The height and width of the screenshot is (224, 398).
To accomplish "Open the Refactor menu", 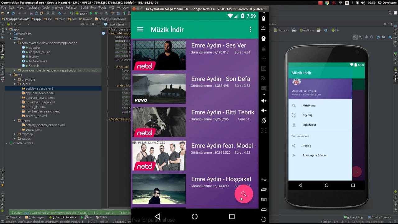I will pos(72,7).
